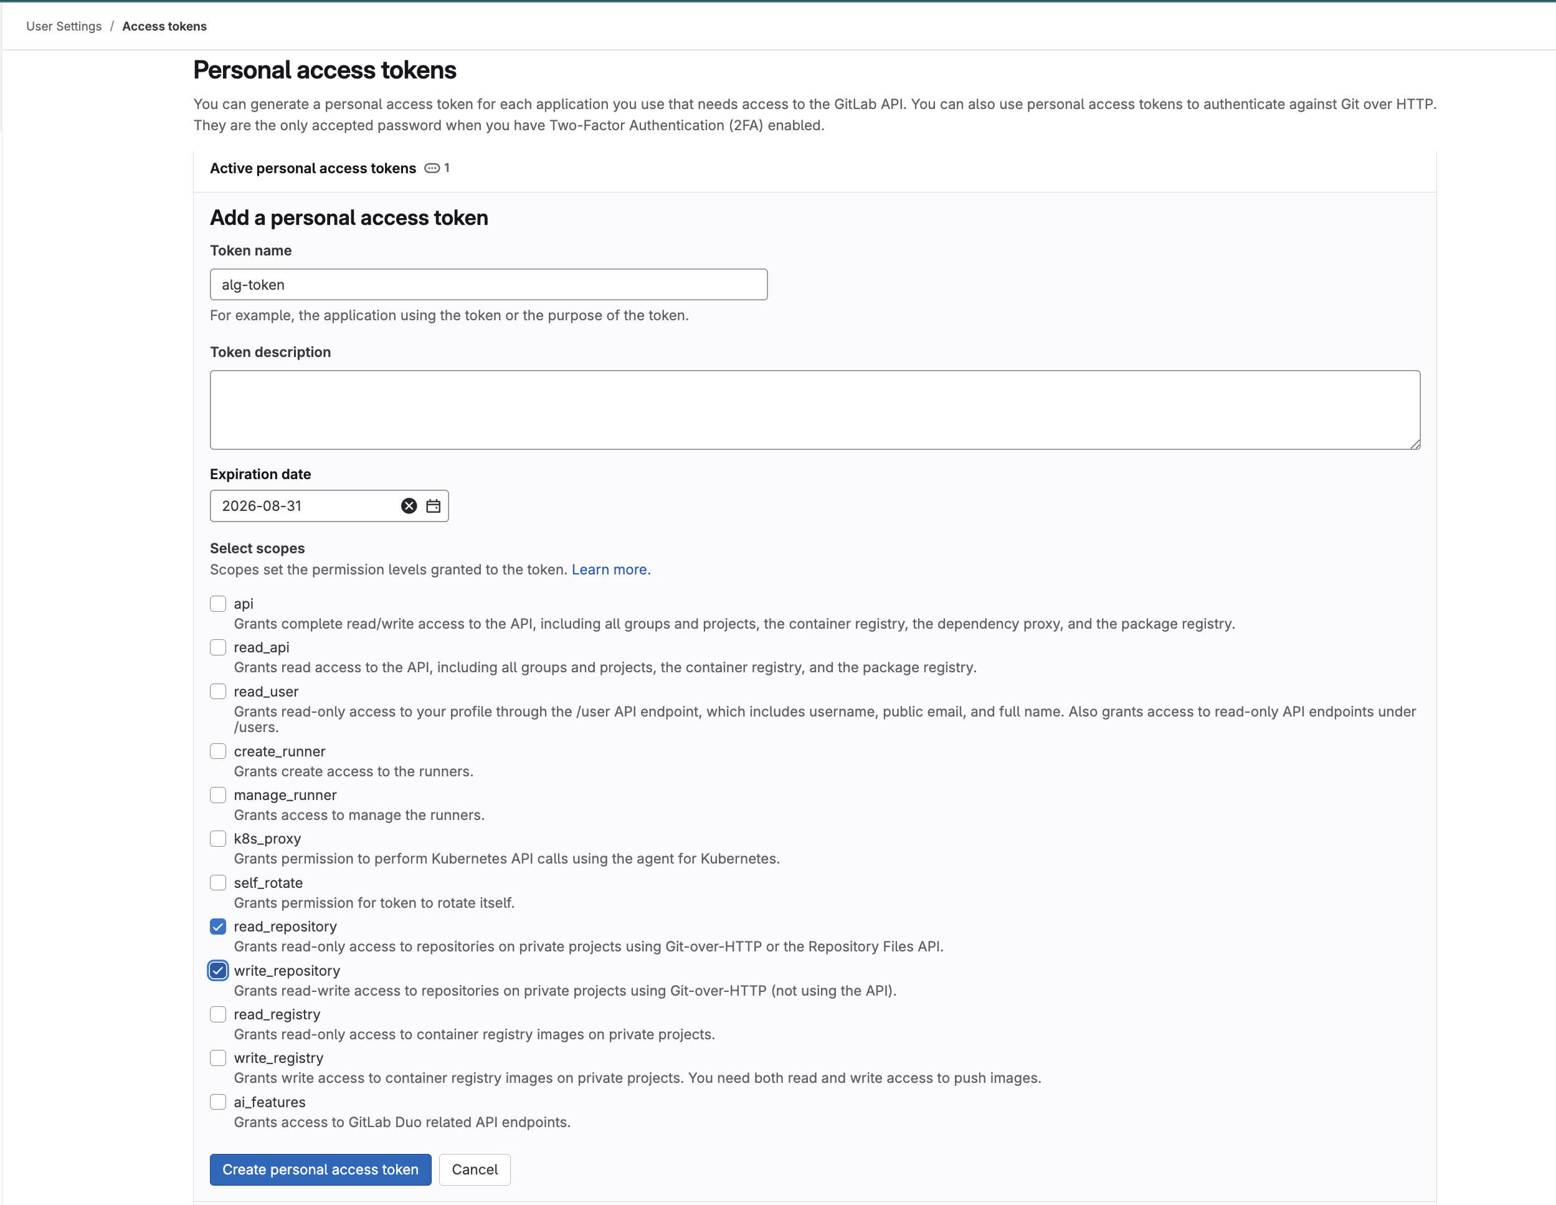Uncheck the write_repository permission
The image size is (1556, 1205).
point(218,971)
